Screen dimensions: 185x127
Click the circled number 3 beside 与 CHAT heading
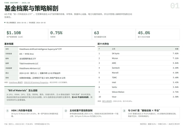coord(124,111)
